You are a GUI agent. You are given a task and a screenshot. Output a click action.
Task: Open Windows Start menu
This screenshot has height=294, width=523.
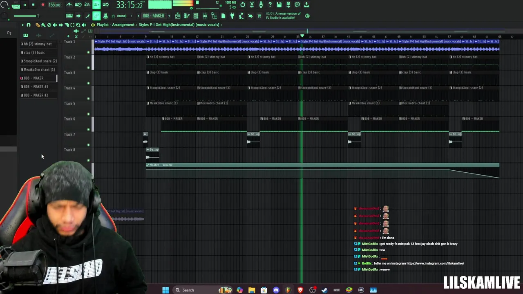[165, 290]
